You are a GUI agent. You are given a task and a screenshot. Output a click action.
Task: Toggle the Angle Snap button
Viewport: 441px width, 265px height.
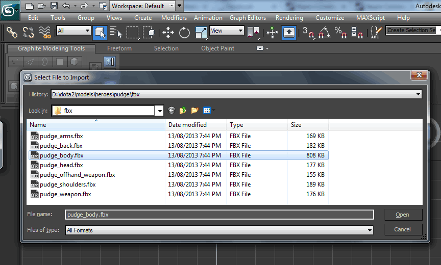[324, 33]
